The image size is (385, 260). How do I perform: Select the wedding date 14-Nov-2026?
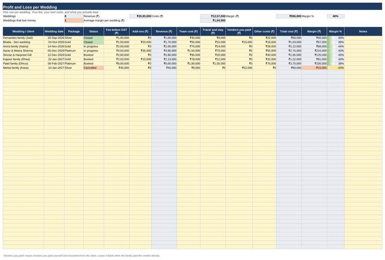pos(54,46)
